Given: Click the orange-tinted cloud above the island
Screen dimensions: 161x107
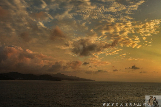Looking at the screenshot, I should click(x=74, y=64).
